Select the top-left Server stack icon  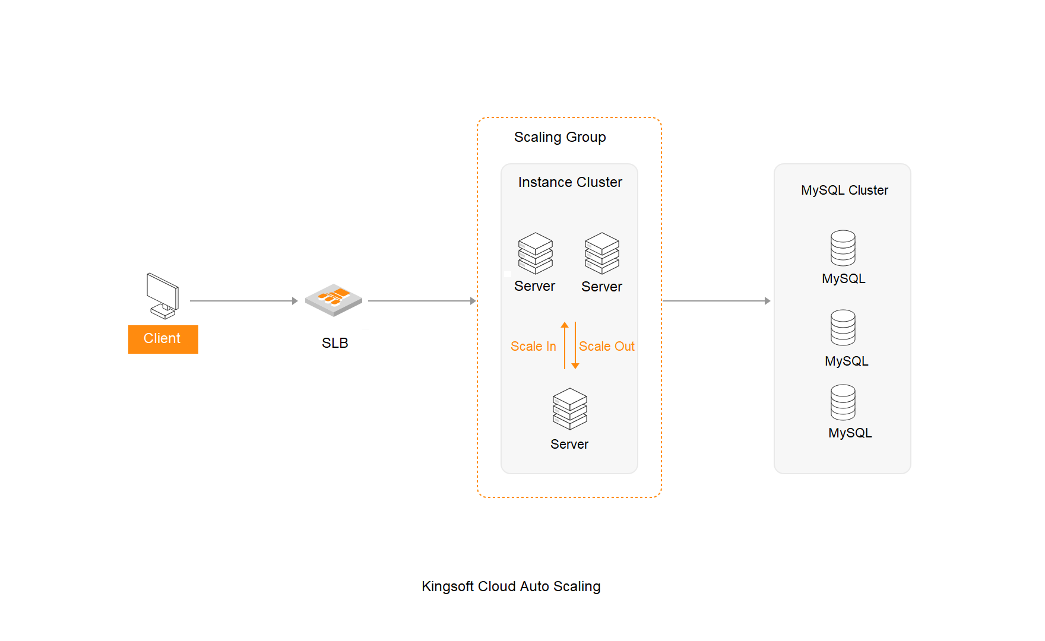536,253
